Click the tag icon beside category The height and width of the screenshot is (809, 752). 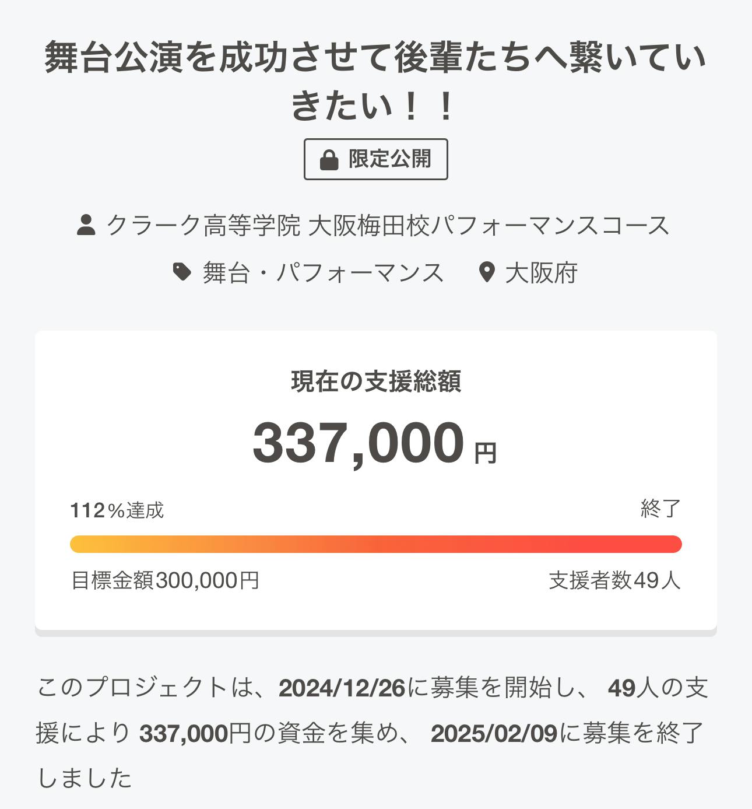pyautogui.click(x=182, y=272)
